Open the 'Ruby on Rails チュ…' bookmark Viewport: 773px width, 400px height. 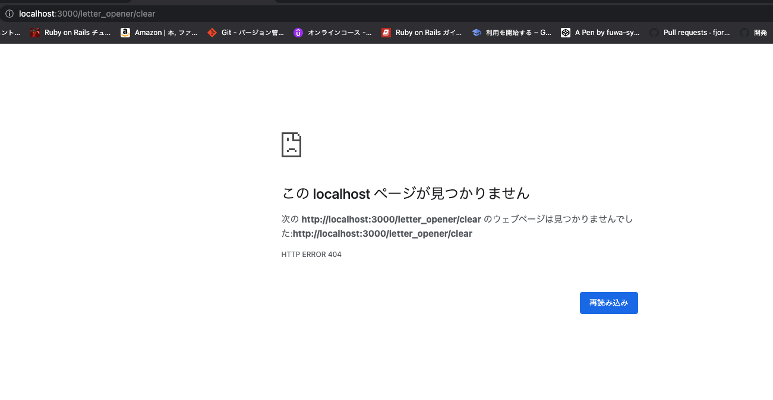[x=71, y=33]
